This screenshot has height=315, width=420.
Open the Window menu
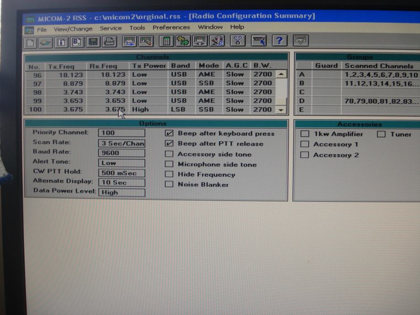click(x=210, y=27)
